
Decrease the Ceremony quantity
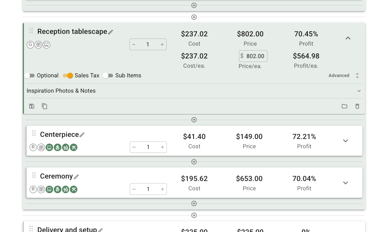(x=134, y=189)
